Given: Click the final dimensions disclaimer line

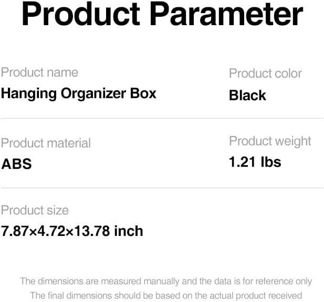Looking at the screenshot, I should tap(166, 295).
